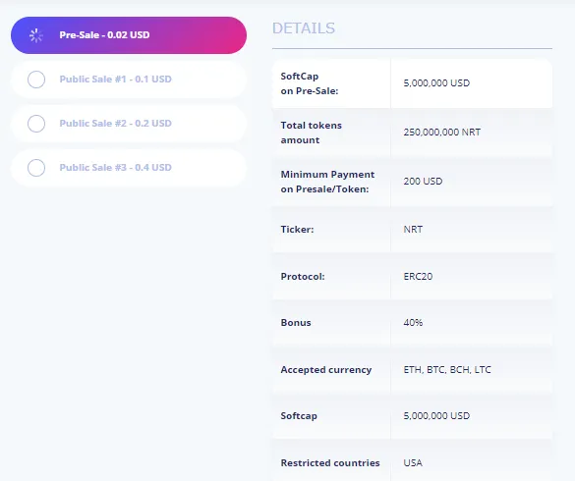The image size is (575, 481).
Task: Click the NRT ticker value
Action: click(413, 230)
